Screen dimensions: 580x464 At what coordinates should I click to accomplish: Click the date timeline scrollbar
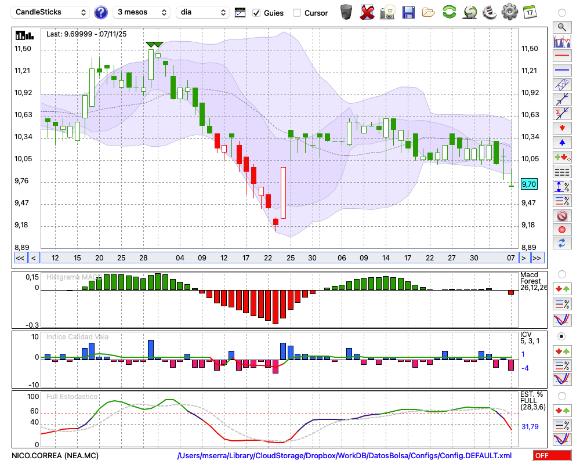tap(278, 258)
